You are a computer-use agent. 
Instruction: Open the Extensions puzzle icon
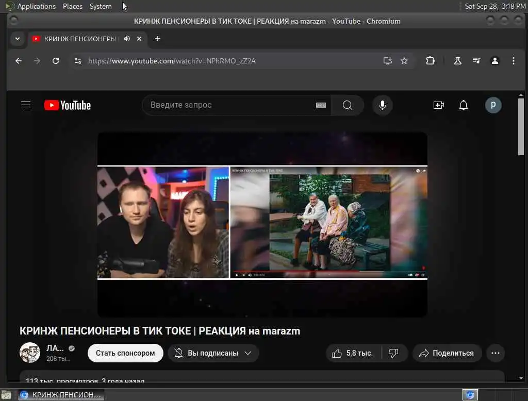point(430,61)
